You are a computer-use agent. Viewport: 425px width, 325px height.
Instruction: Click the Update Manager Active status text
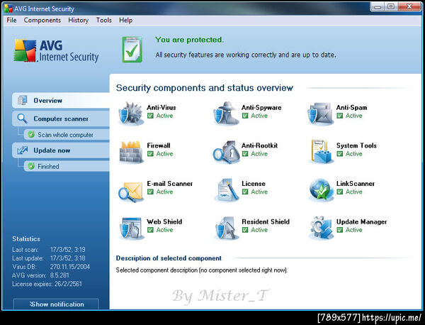tap(354, 230)
